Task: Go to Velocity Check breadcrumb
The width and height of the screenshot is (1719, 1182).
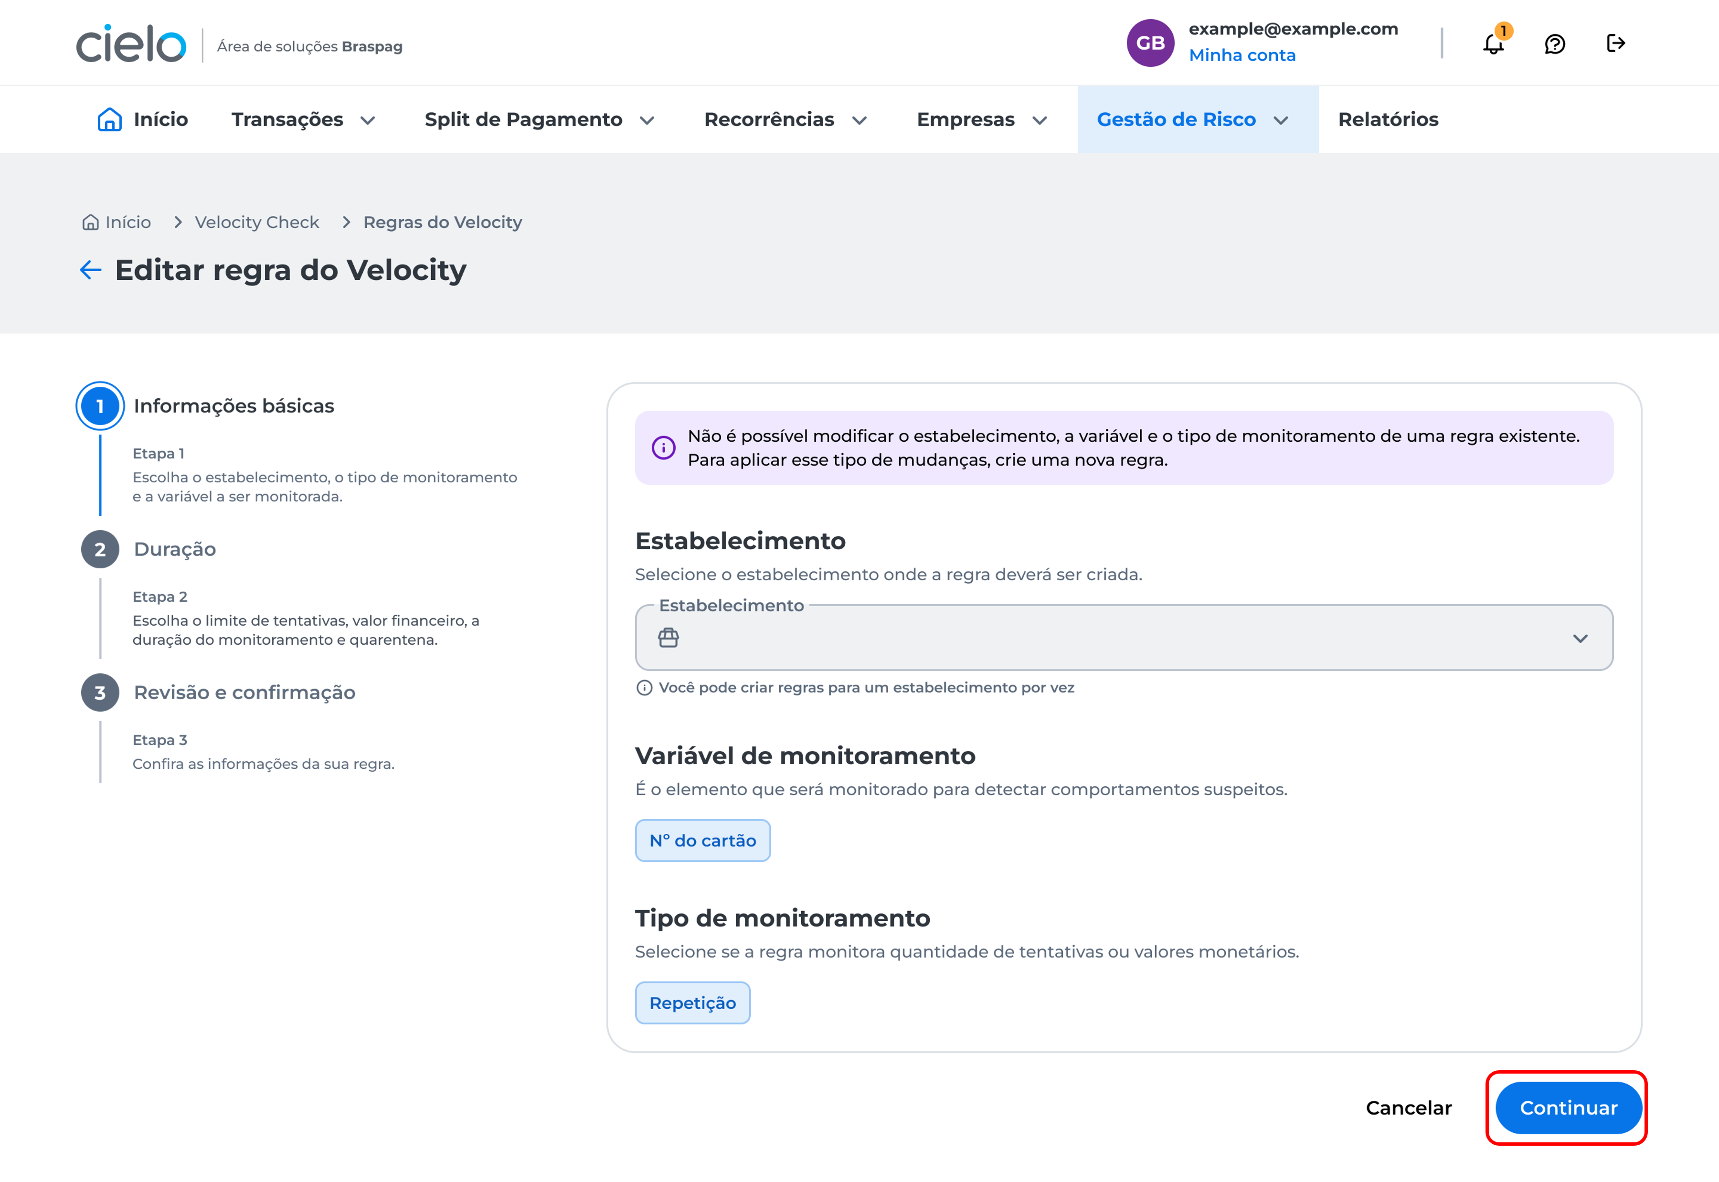Action: [256, 222]
